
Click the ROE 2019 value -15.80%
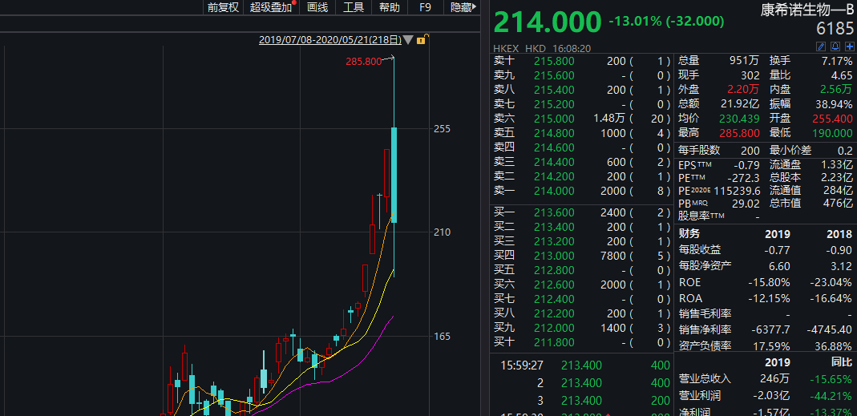click(x=769, y=283)
